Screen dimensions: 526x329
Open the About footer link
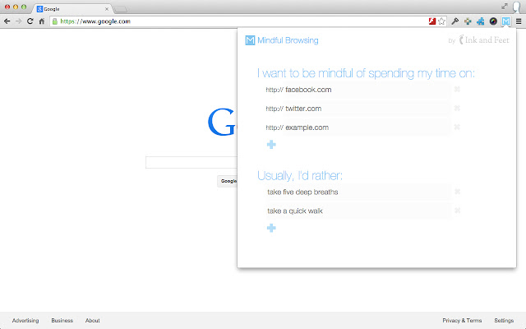[92, 320]
